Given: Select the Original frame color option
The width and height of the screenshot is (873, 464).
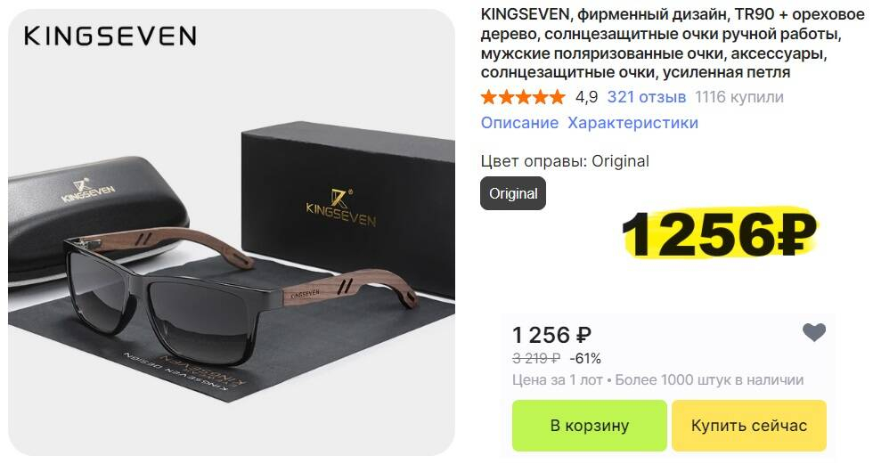Looking at the screenshot, I should tap(513, 193).
